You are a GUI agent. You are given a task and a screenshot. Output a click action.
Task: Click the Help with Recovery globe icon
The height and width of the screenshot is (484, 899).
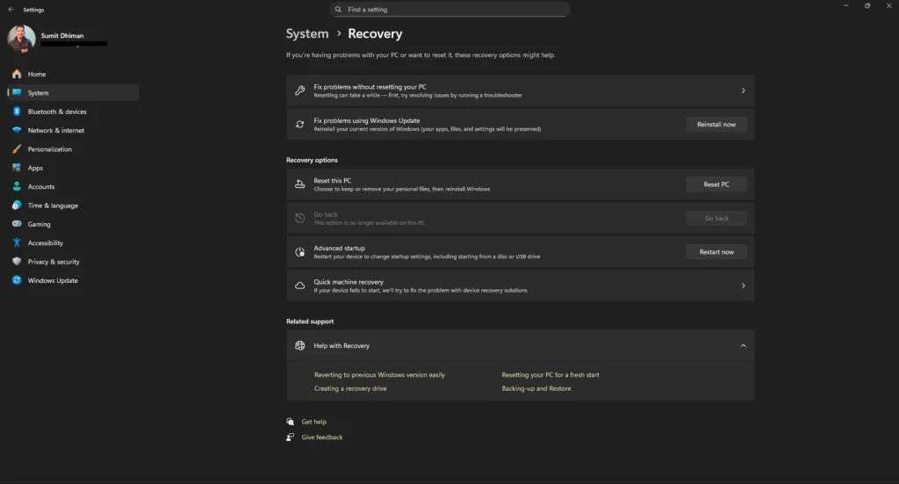point(300,345)
